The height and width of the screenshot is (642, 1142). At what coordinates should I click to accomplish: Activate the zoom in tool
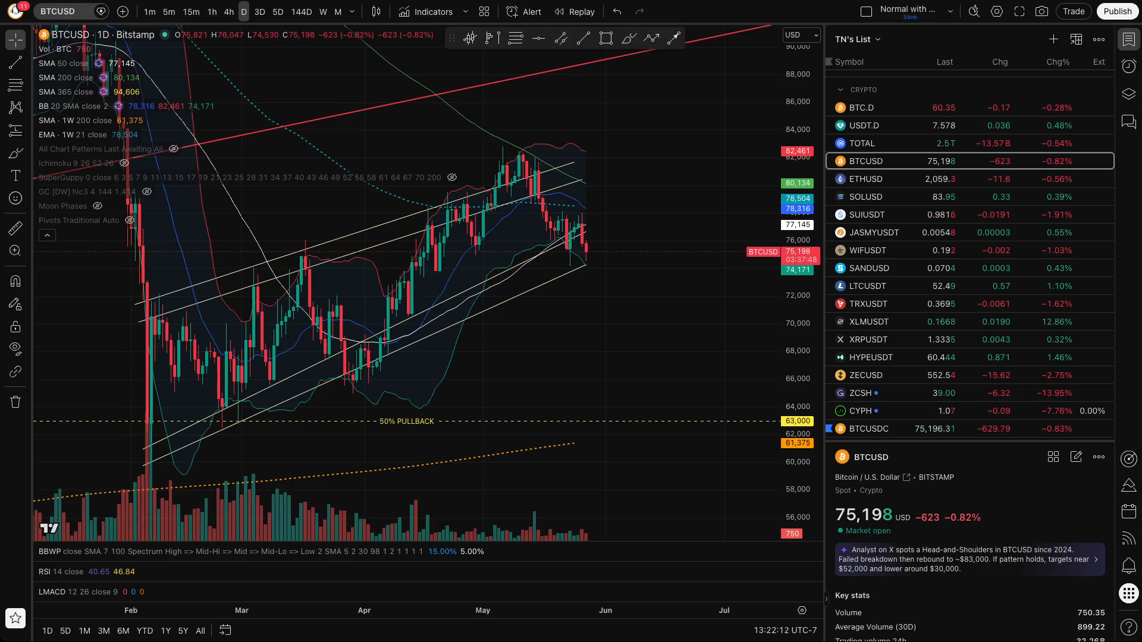(x=15, y=250)
